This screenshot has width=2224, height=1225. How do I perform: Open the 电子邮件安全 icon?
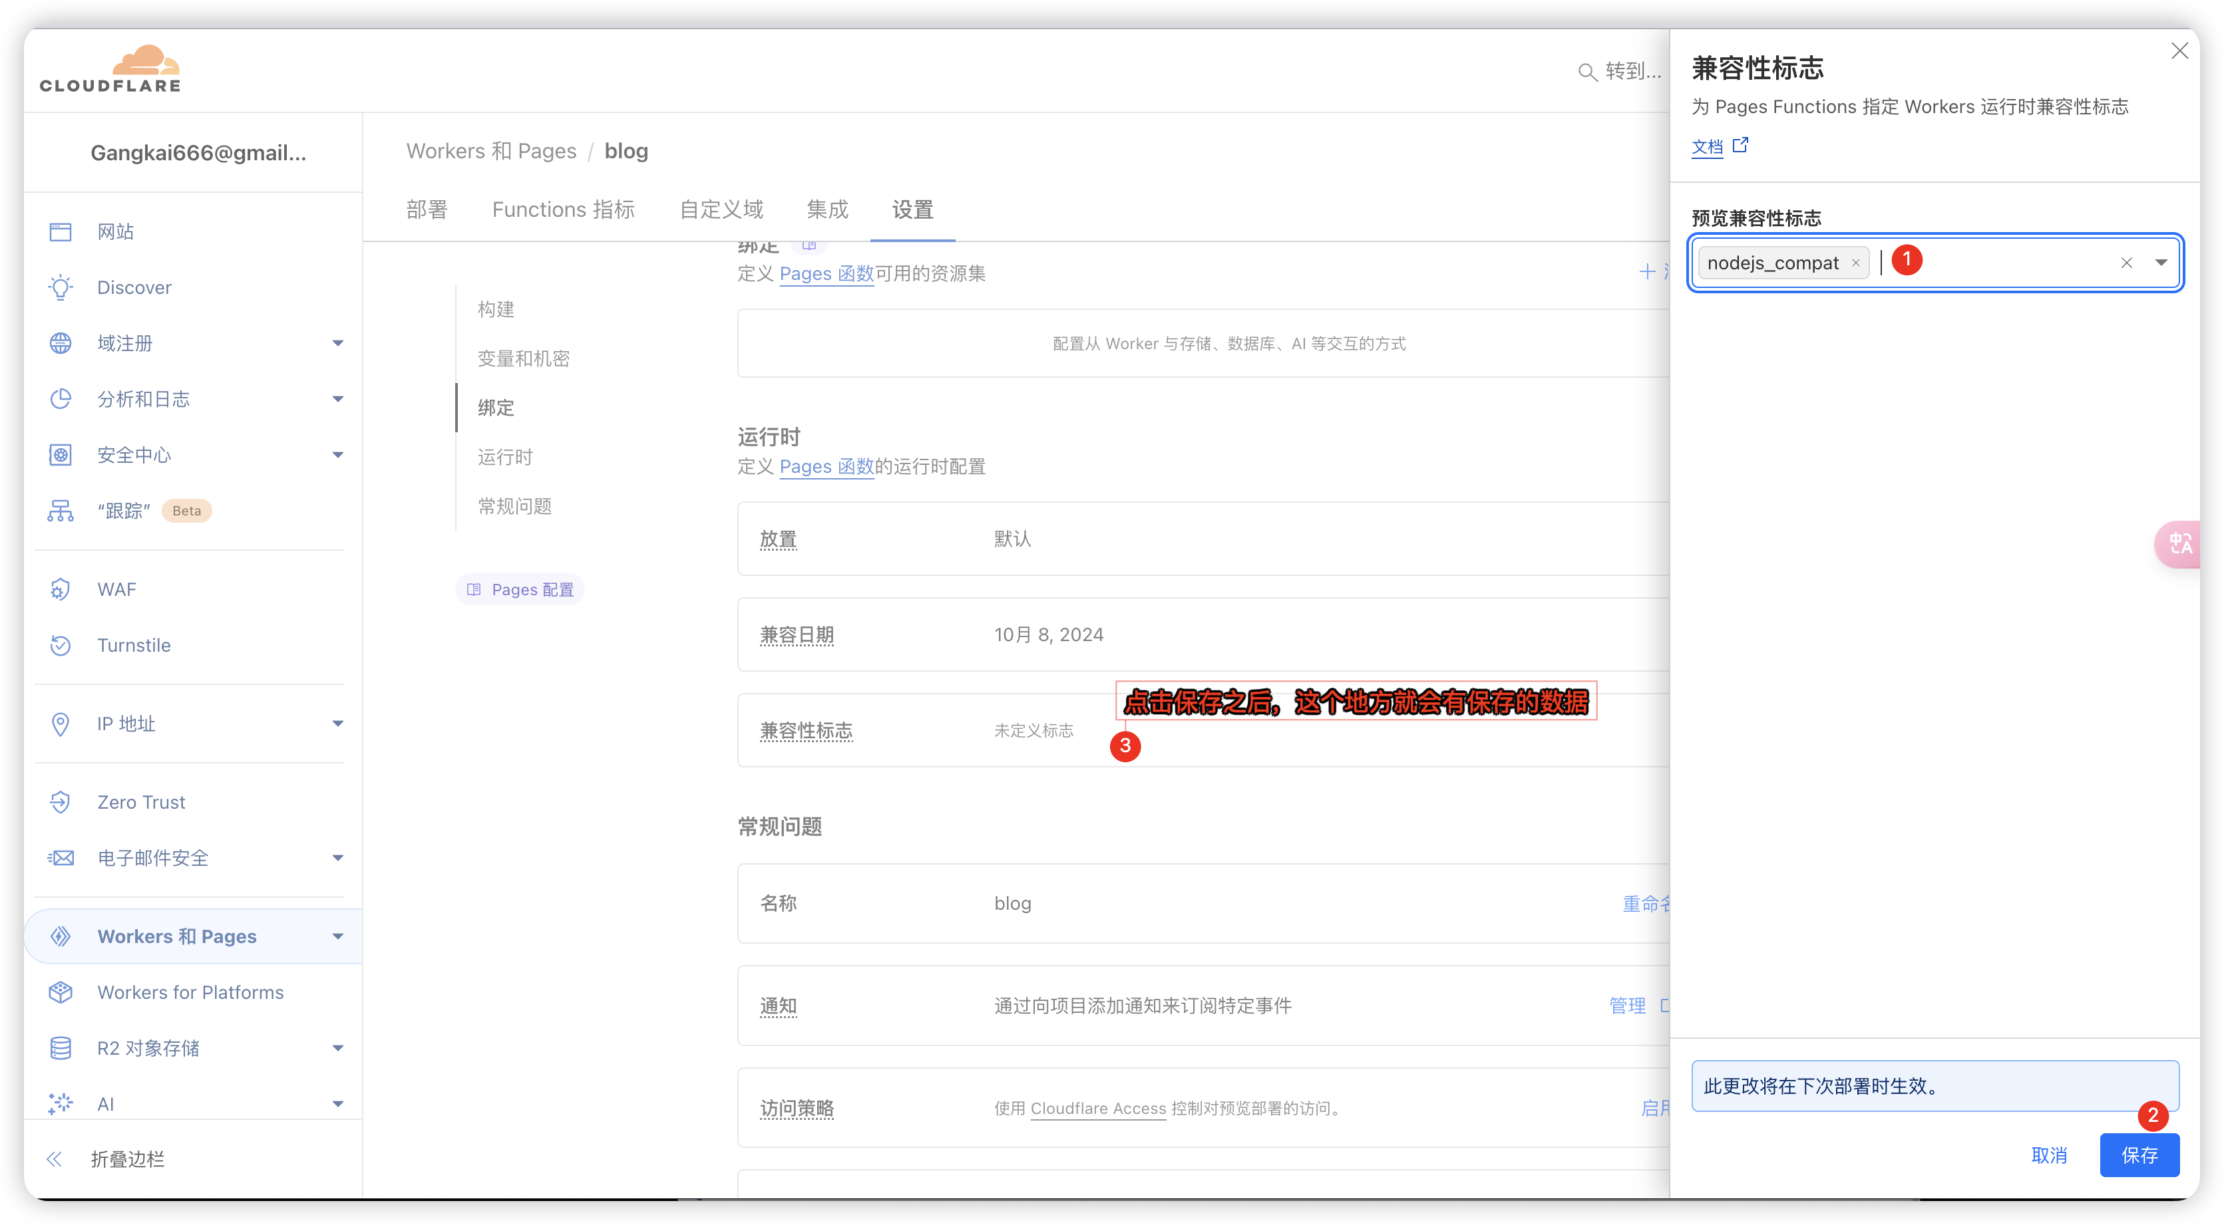click(62, 857)
